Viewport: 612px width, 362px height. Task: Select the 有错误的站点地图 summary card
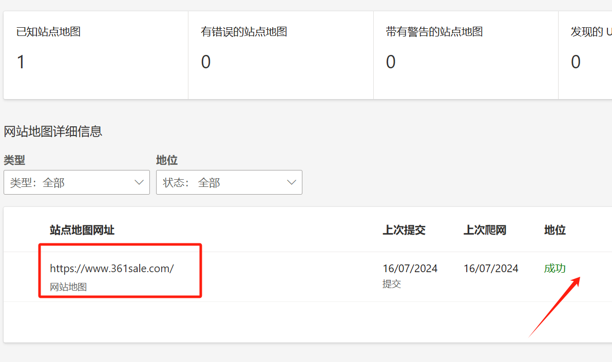tap(281, 55)
